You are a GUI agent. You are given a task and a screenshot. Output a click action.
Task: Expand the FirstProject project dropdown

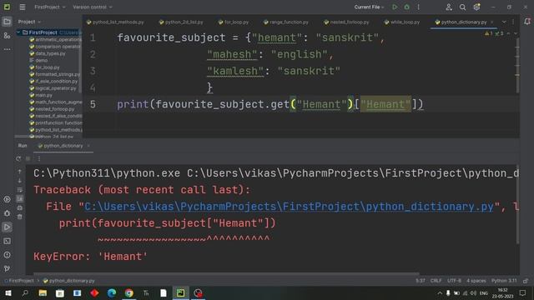click(x=50, y=7)
